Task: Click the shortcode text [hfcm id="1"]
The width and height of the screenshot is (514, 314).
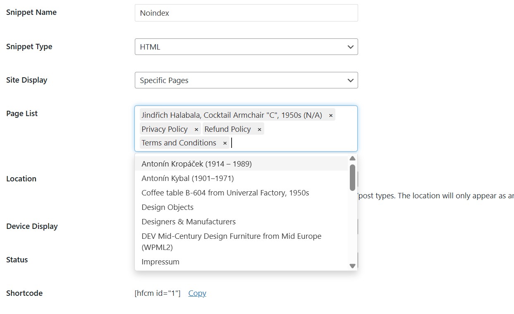Action: point(158,293)
